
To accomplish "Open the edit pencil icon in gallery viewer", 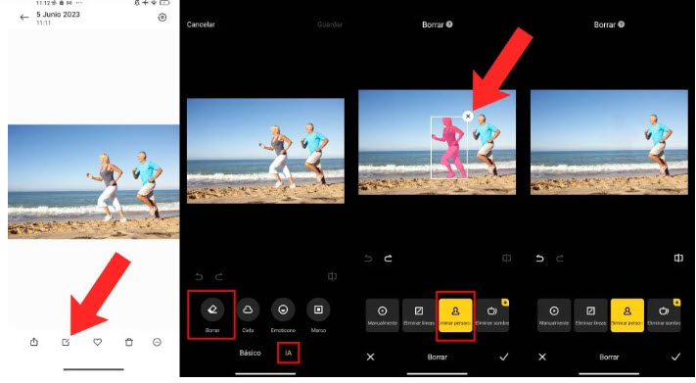I will click(66, 342).
